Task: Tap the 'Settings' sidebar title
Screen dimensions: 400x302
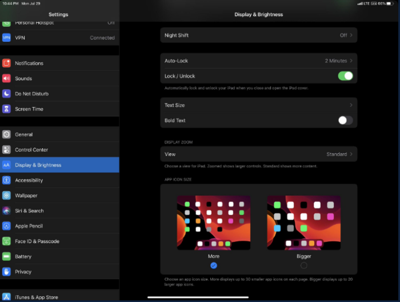Action: tap(58, 14)
